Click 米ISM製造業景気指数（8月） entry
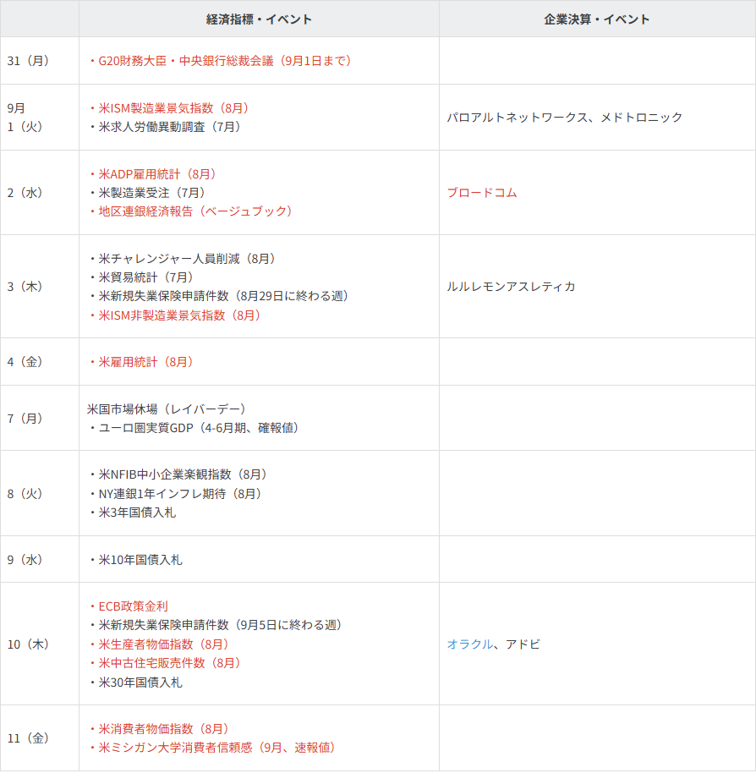This screenshot has width=756, height=784. pyautogui.click(x=169, y=108)
